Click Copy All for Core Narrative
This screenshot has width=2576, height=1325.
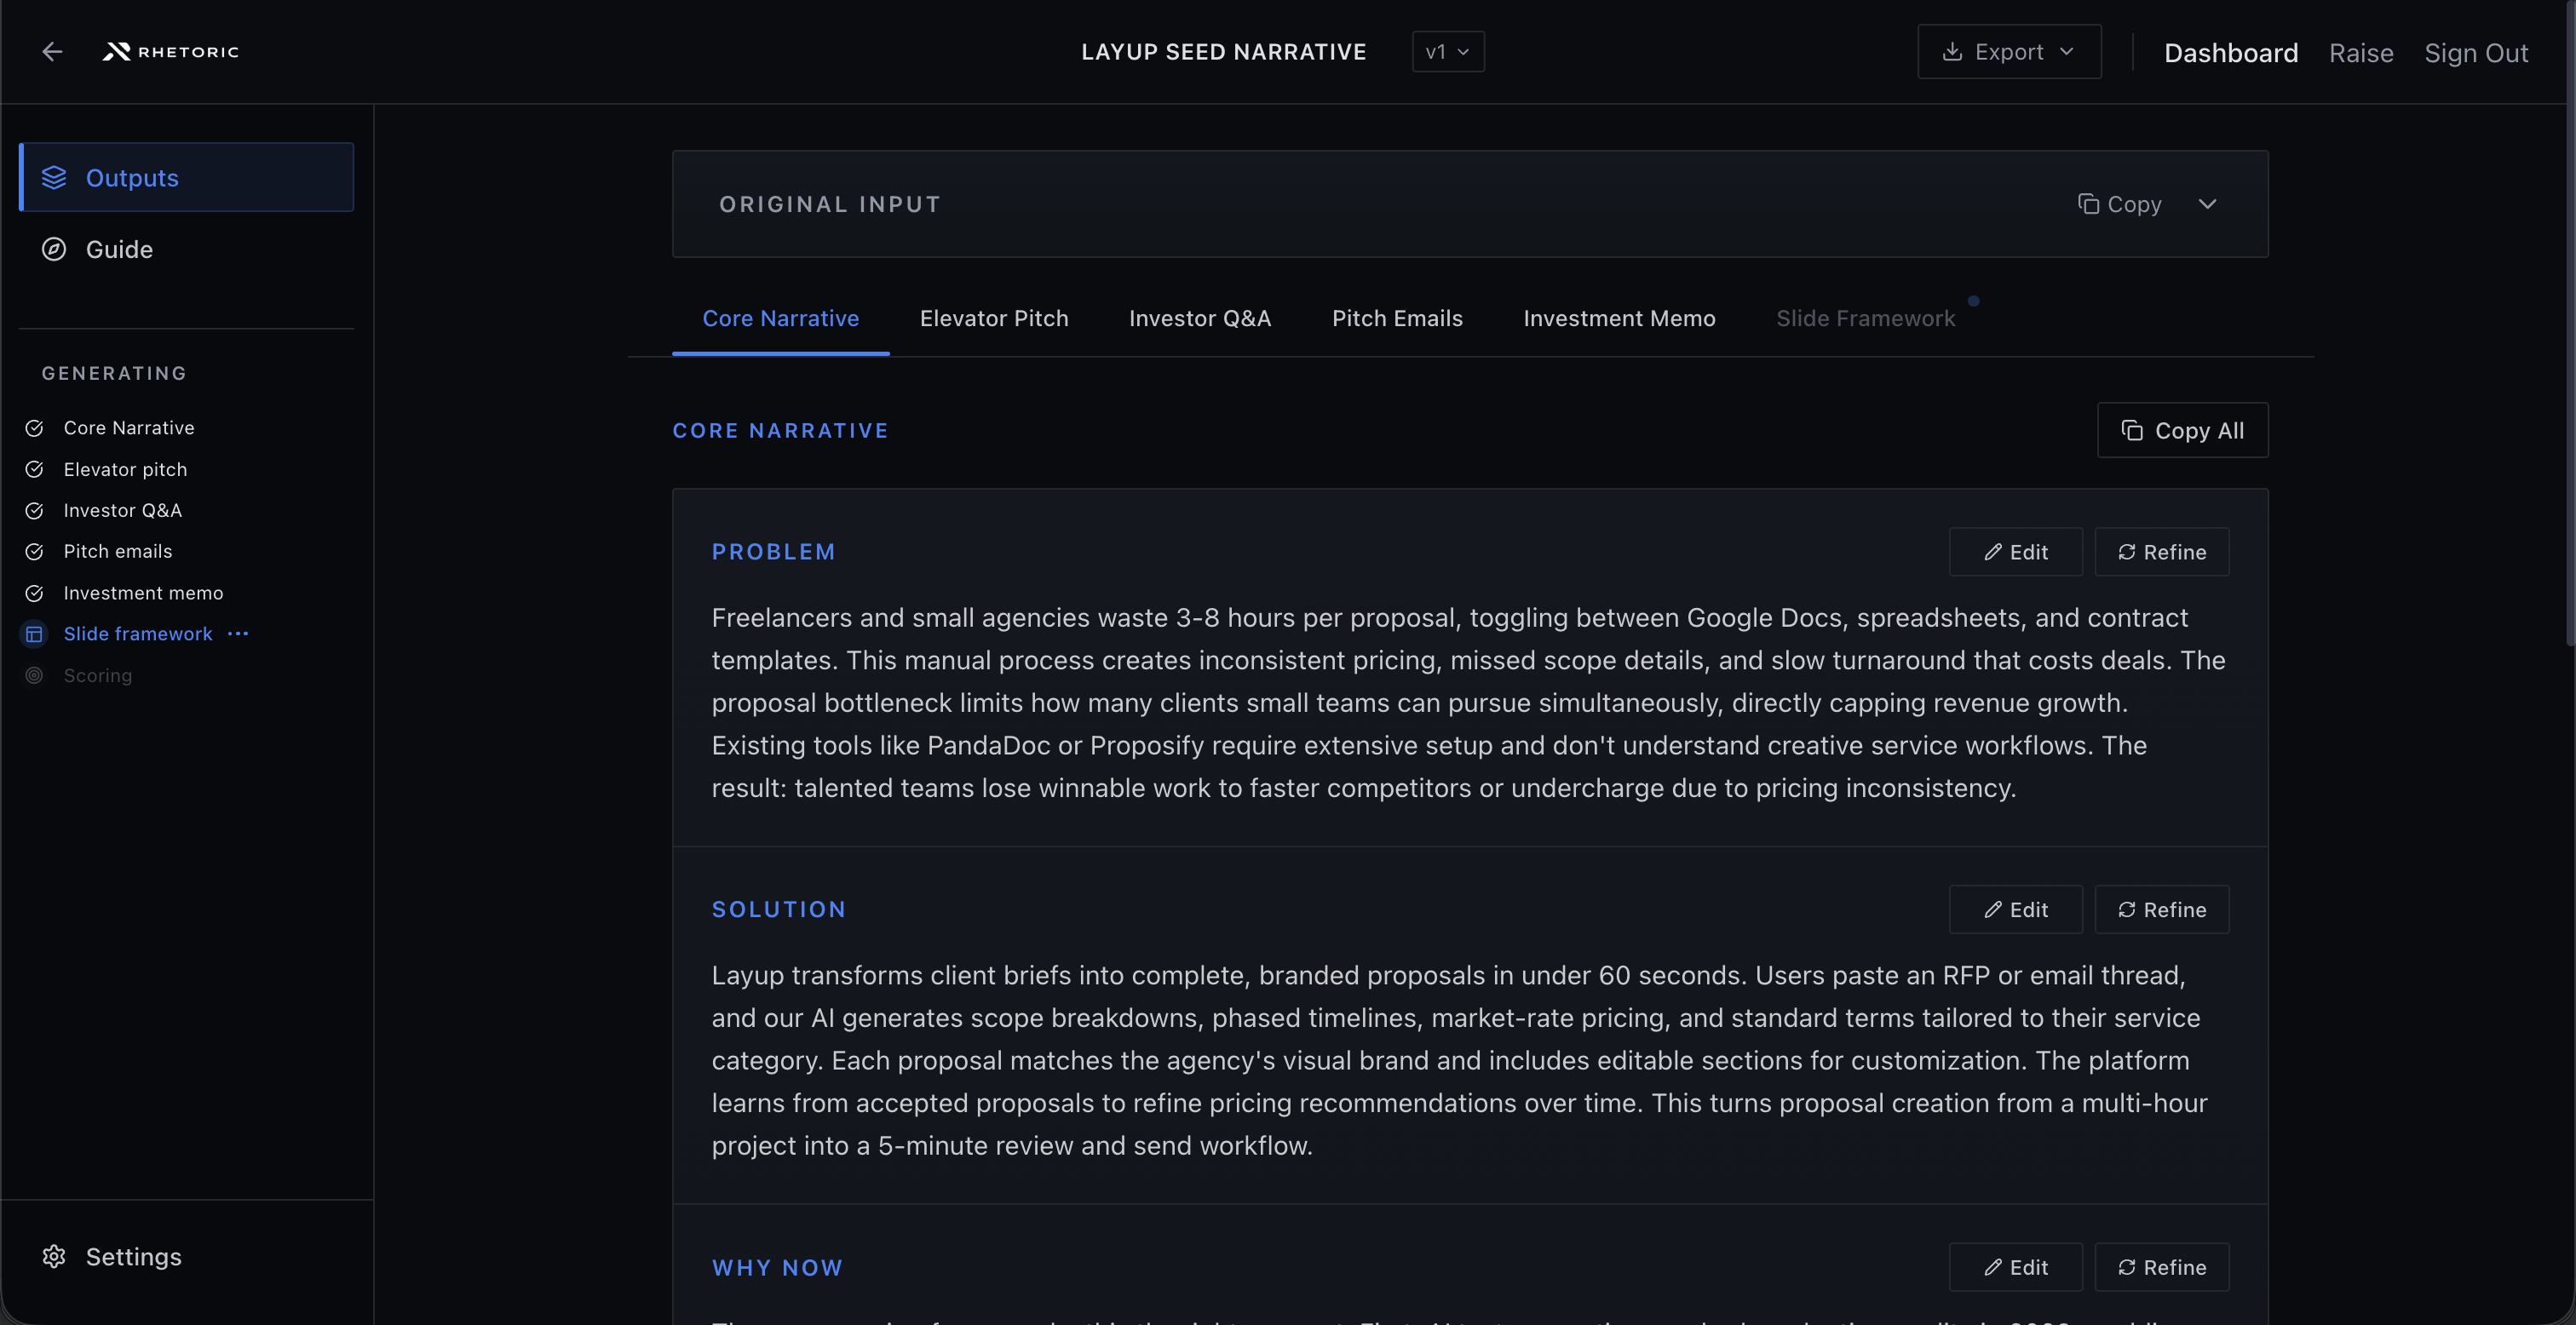2182,431
